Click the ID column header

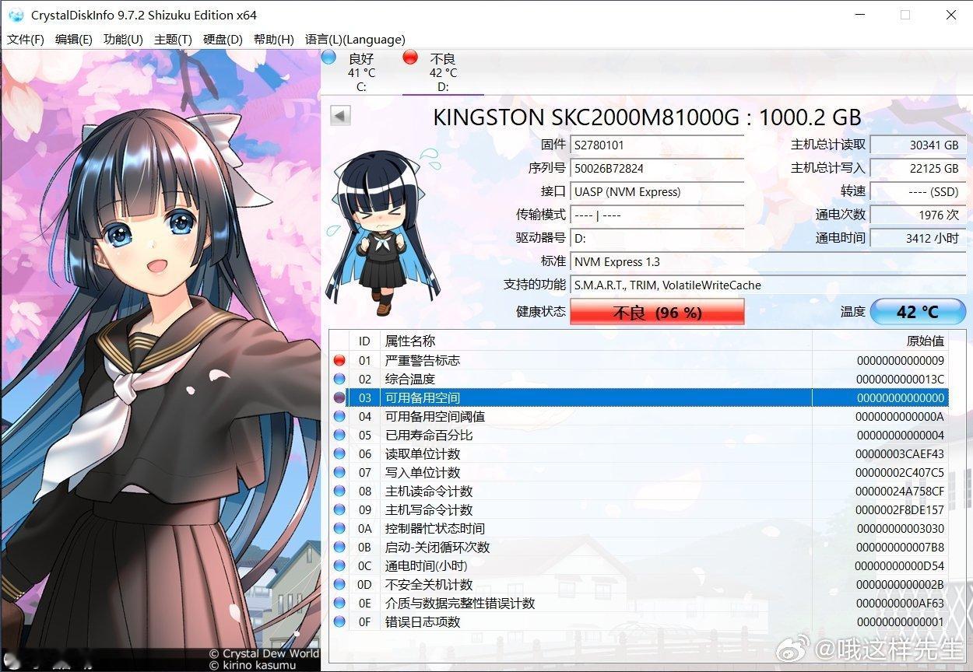(364, 341)
